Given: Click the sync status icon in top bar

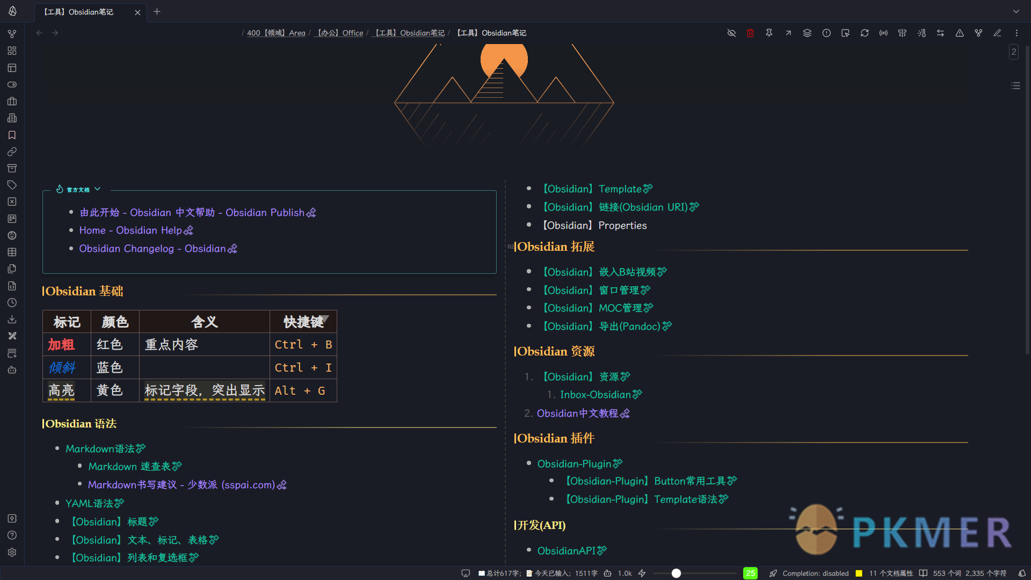Looking at the screenshot, I should click(865, 33).
